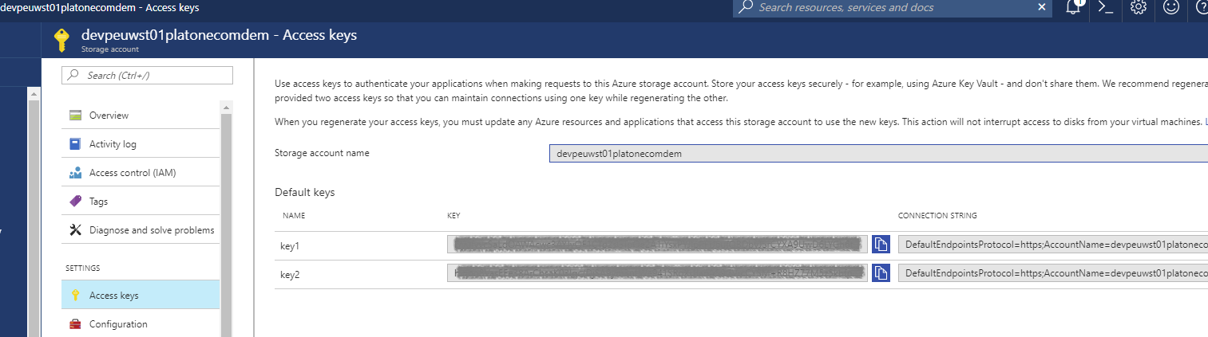Viewport: 1208px width, 337px height.
Task: Click the feedback smiley icon
Action: (1171, 7)
